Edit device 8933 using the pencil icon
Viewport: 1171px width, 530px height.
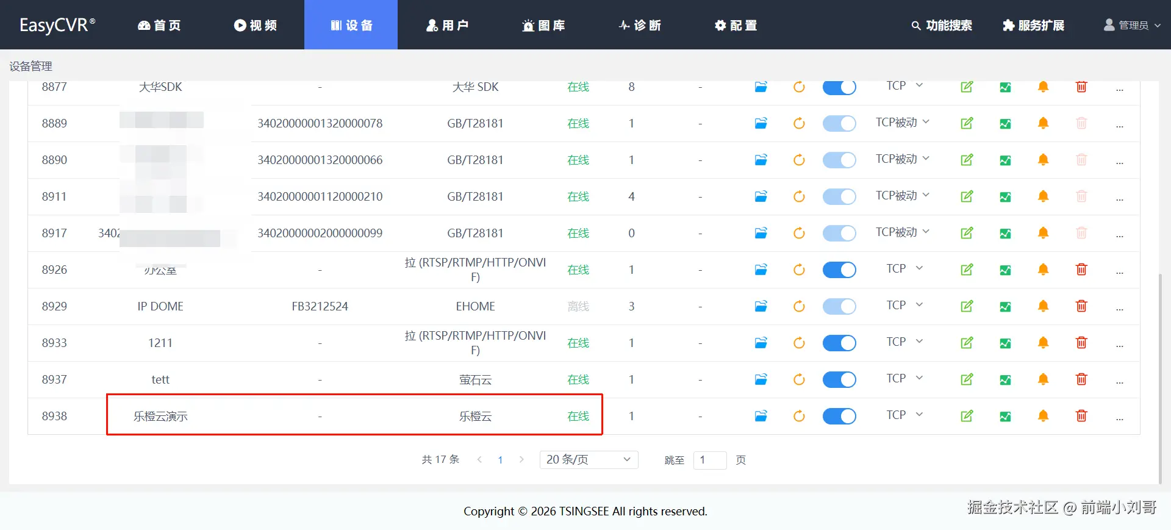click(967, 343)
